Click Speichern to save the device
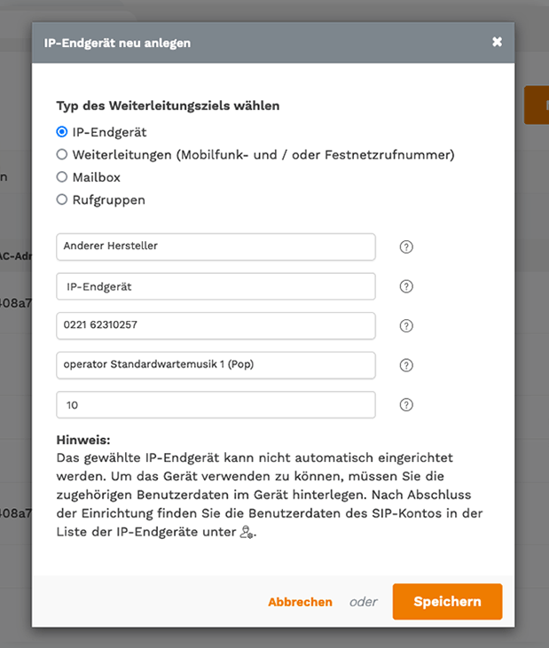This screenshot has width=549, height=648. 447,601
